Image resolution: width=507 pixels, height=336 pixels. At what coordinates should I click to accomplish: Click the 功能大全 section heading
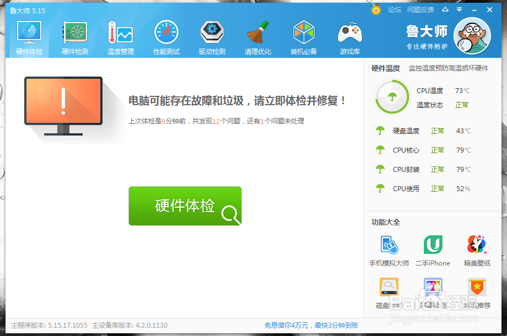(385, 222)
